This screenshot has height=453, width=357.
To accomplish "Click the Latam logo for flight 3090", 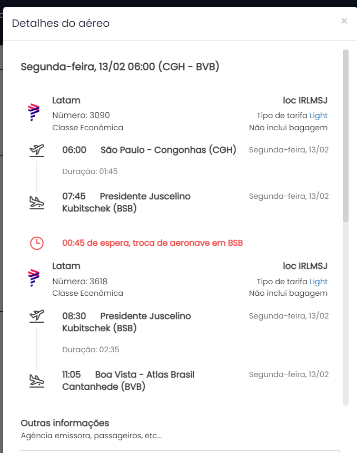I will click(x=34, y=112).
